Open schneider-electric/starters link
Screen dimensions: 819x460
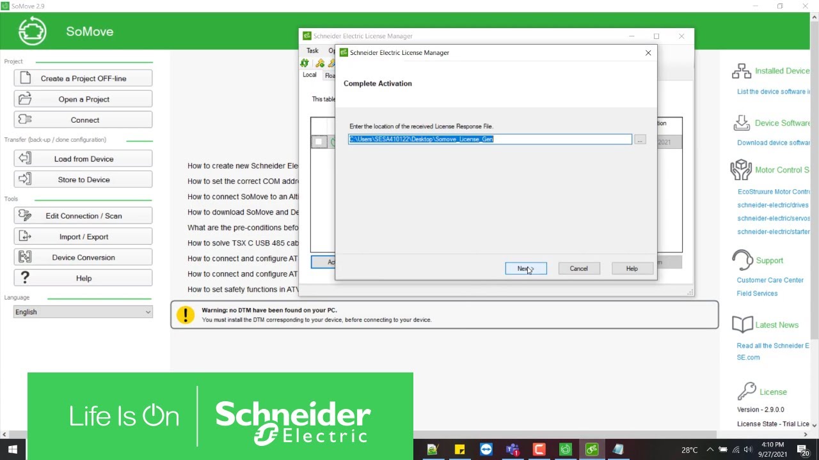click(773, 231)
